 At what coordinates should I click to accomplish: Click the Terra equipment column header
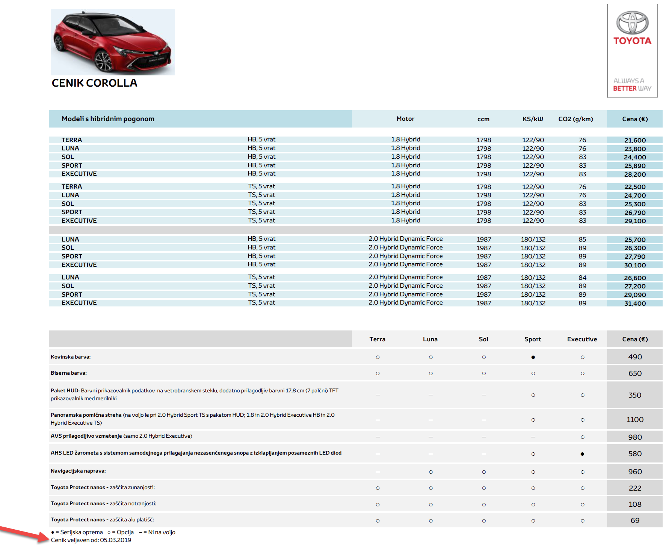pos(377,339)
